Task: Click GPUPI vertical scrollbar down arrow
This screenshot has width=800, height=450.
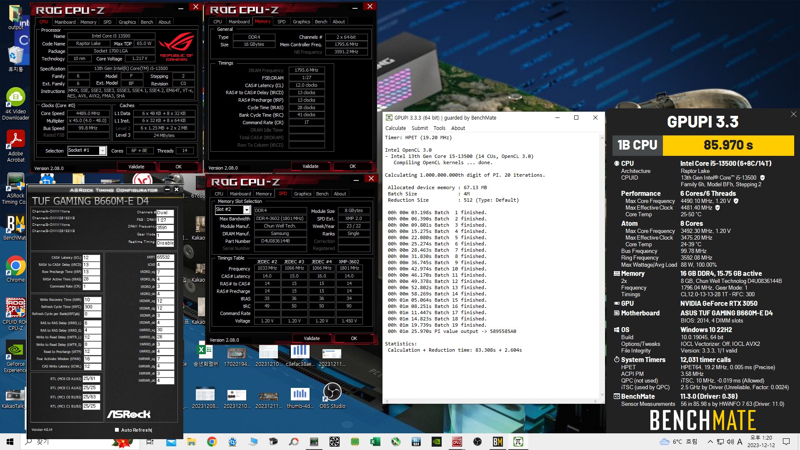Action: point(602,395)
